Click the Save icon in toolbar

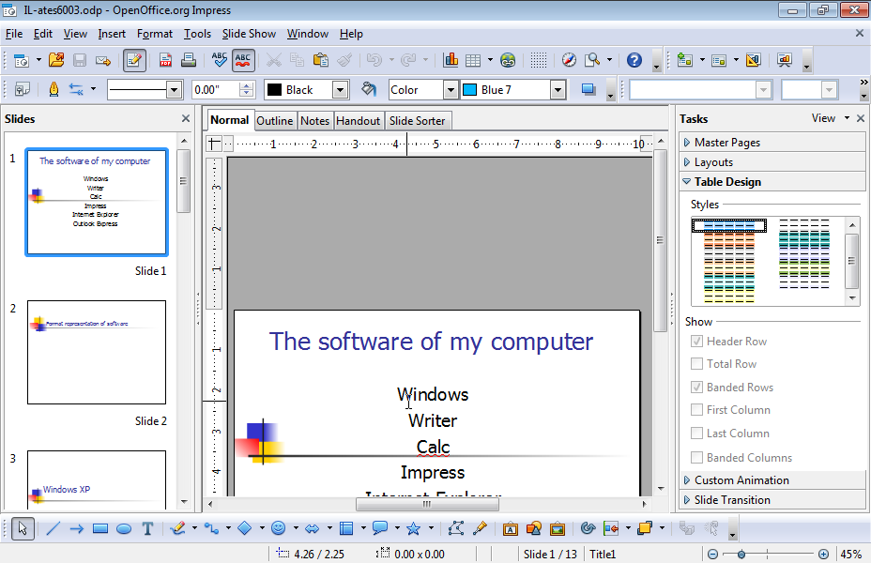click(x=80, y=60)
